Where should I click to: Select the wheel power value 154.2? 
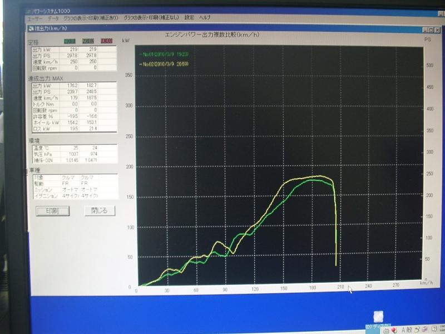73,122
